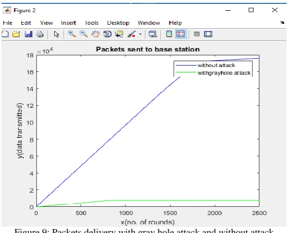Insert a colorbar with the toolbar icon
This screenshot has height=233, width=288.
(x=169, y=34)
